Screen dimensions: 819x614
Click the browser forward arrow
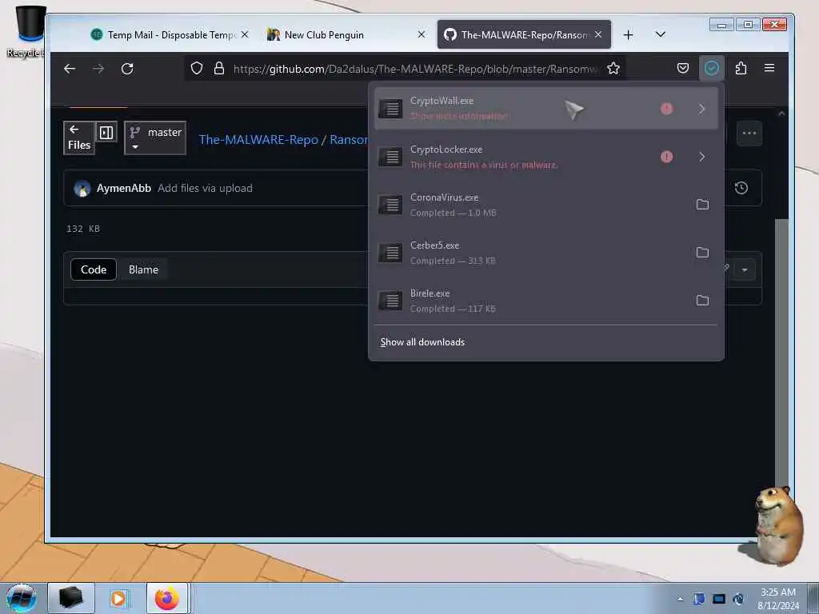tap(98, 69)
